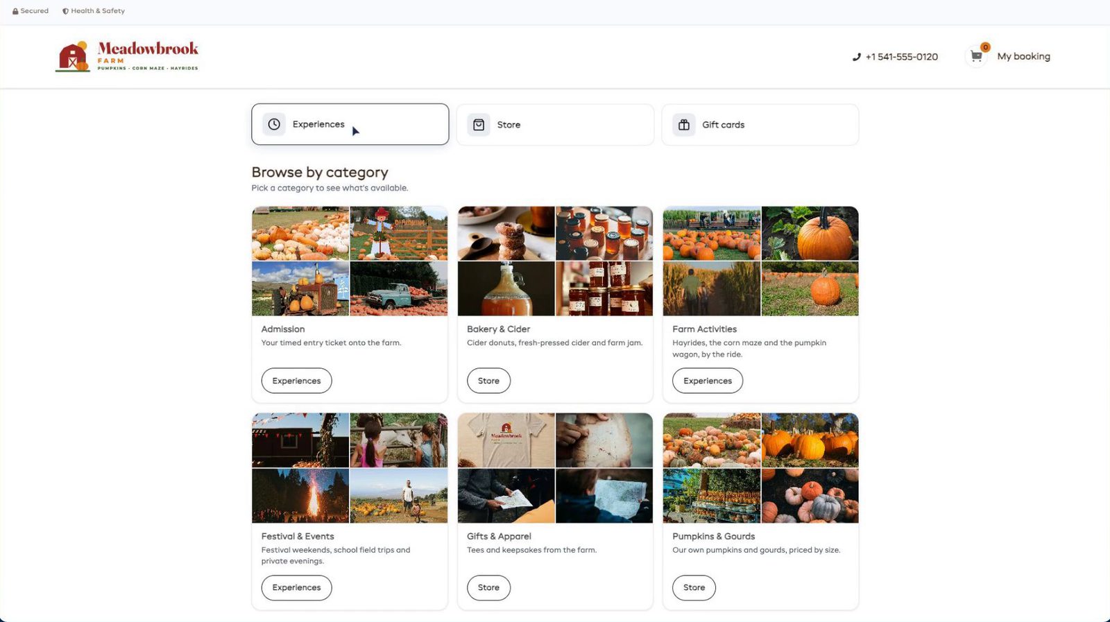Open the Gifts & Apparel image collage
This screenshot has width=1110, height=622.
(555, 468)
